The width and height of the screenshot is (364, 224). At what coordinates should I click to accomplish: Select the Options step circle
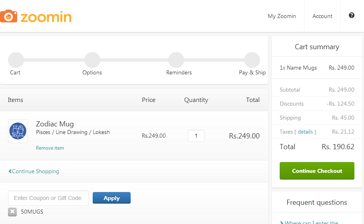[x=92, y=60]
